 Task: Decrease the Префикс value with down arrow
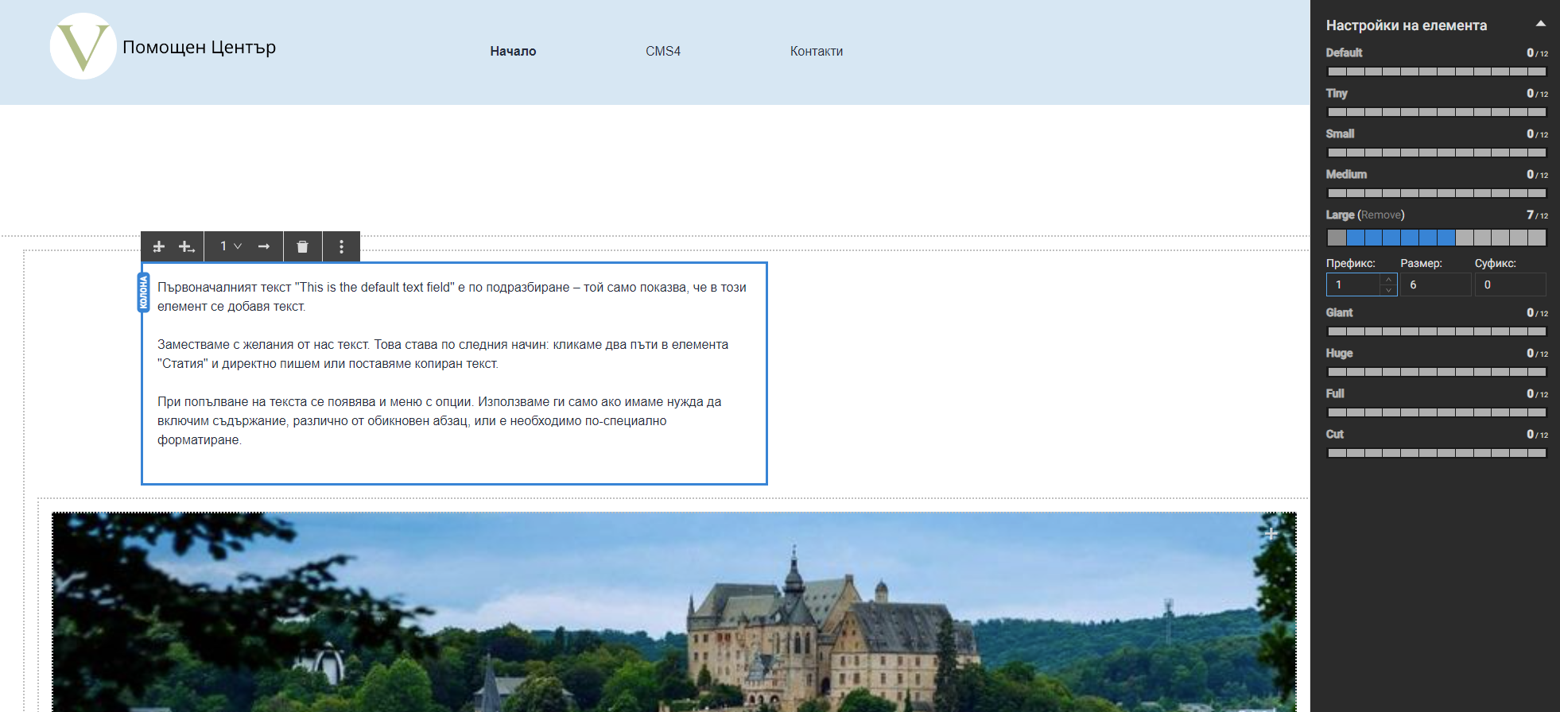1388,290
